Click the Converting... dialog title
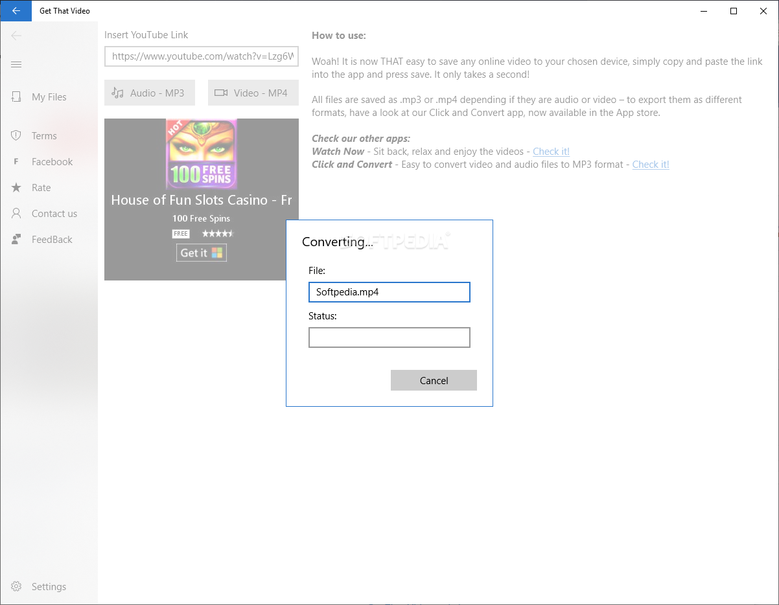779x605 pixels. (x=338, y=242)
